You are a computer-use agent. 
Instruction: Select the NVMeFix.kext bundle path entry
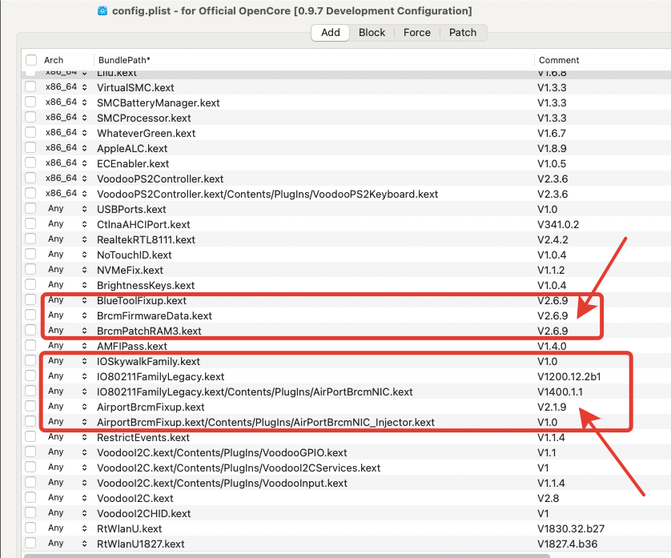coord(130,270)
